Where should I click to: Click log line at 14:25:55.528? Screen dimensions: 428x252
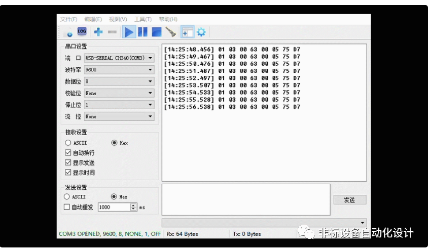(x=232, y=100)
